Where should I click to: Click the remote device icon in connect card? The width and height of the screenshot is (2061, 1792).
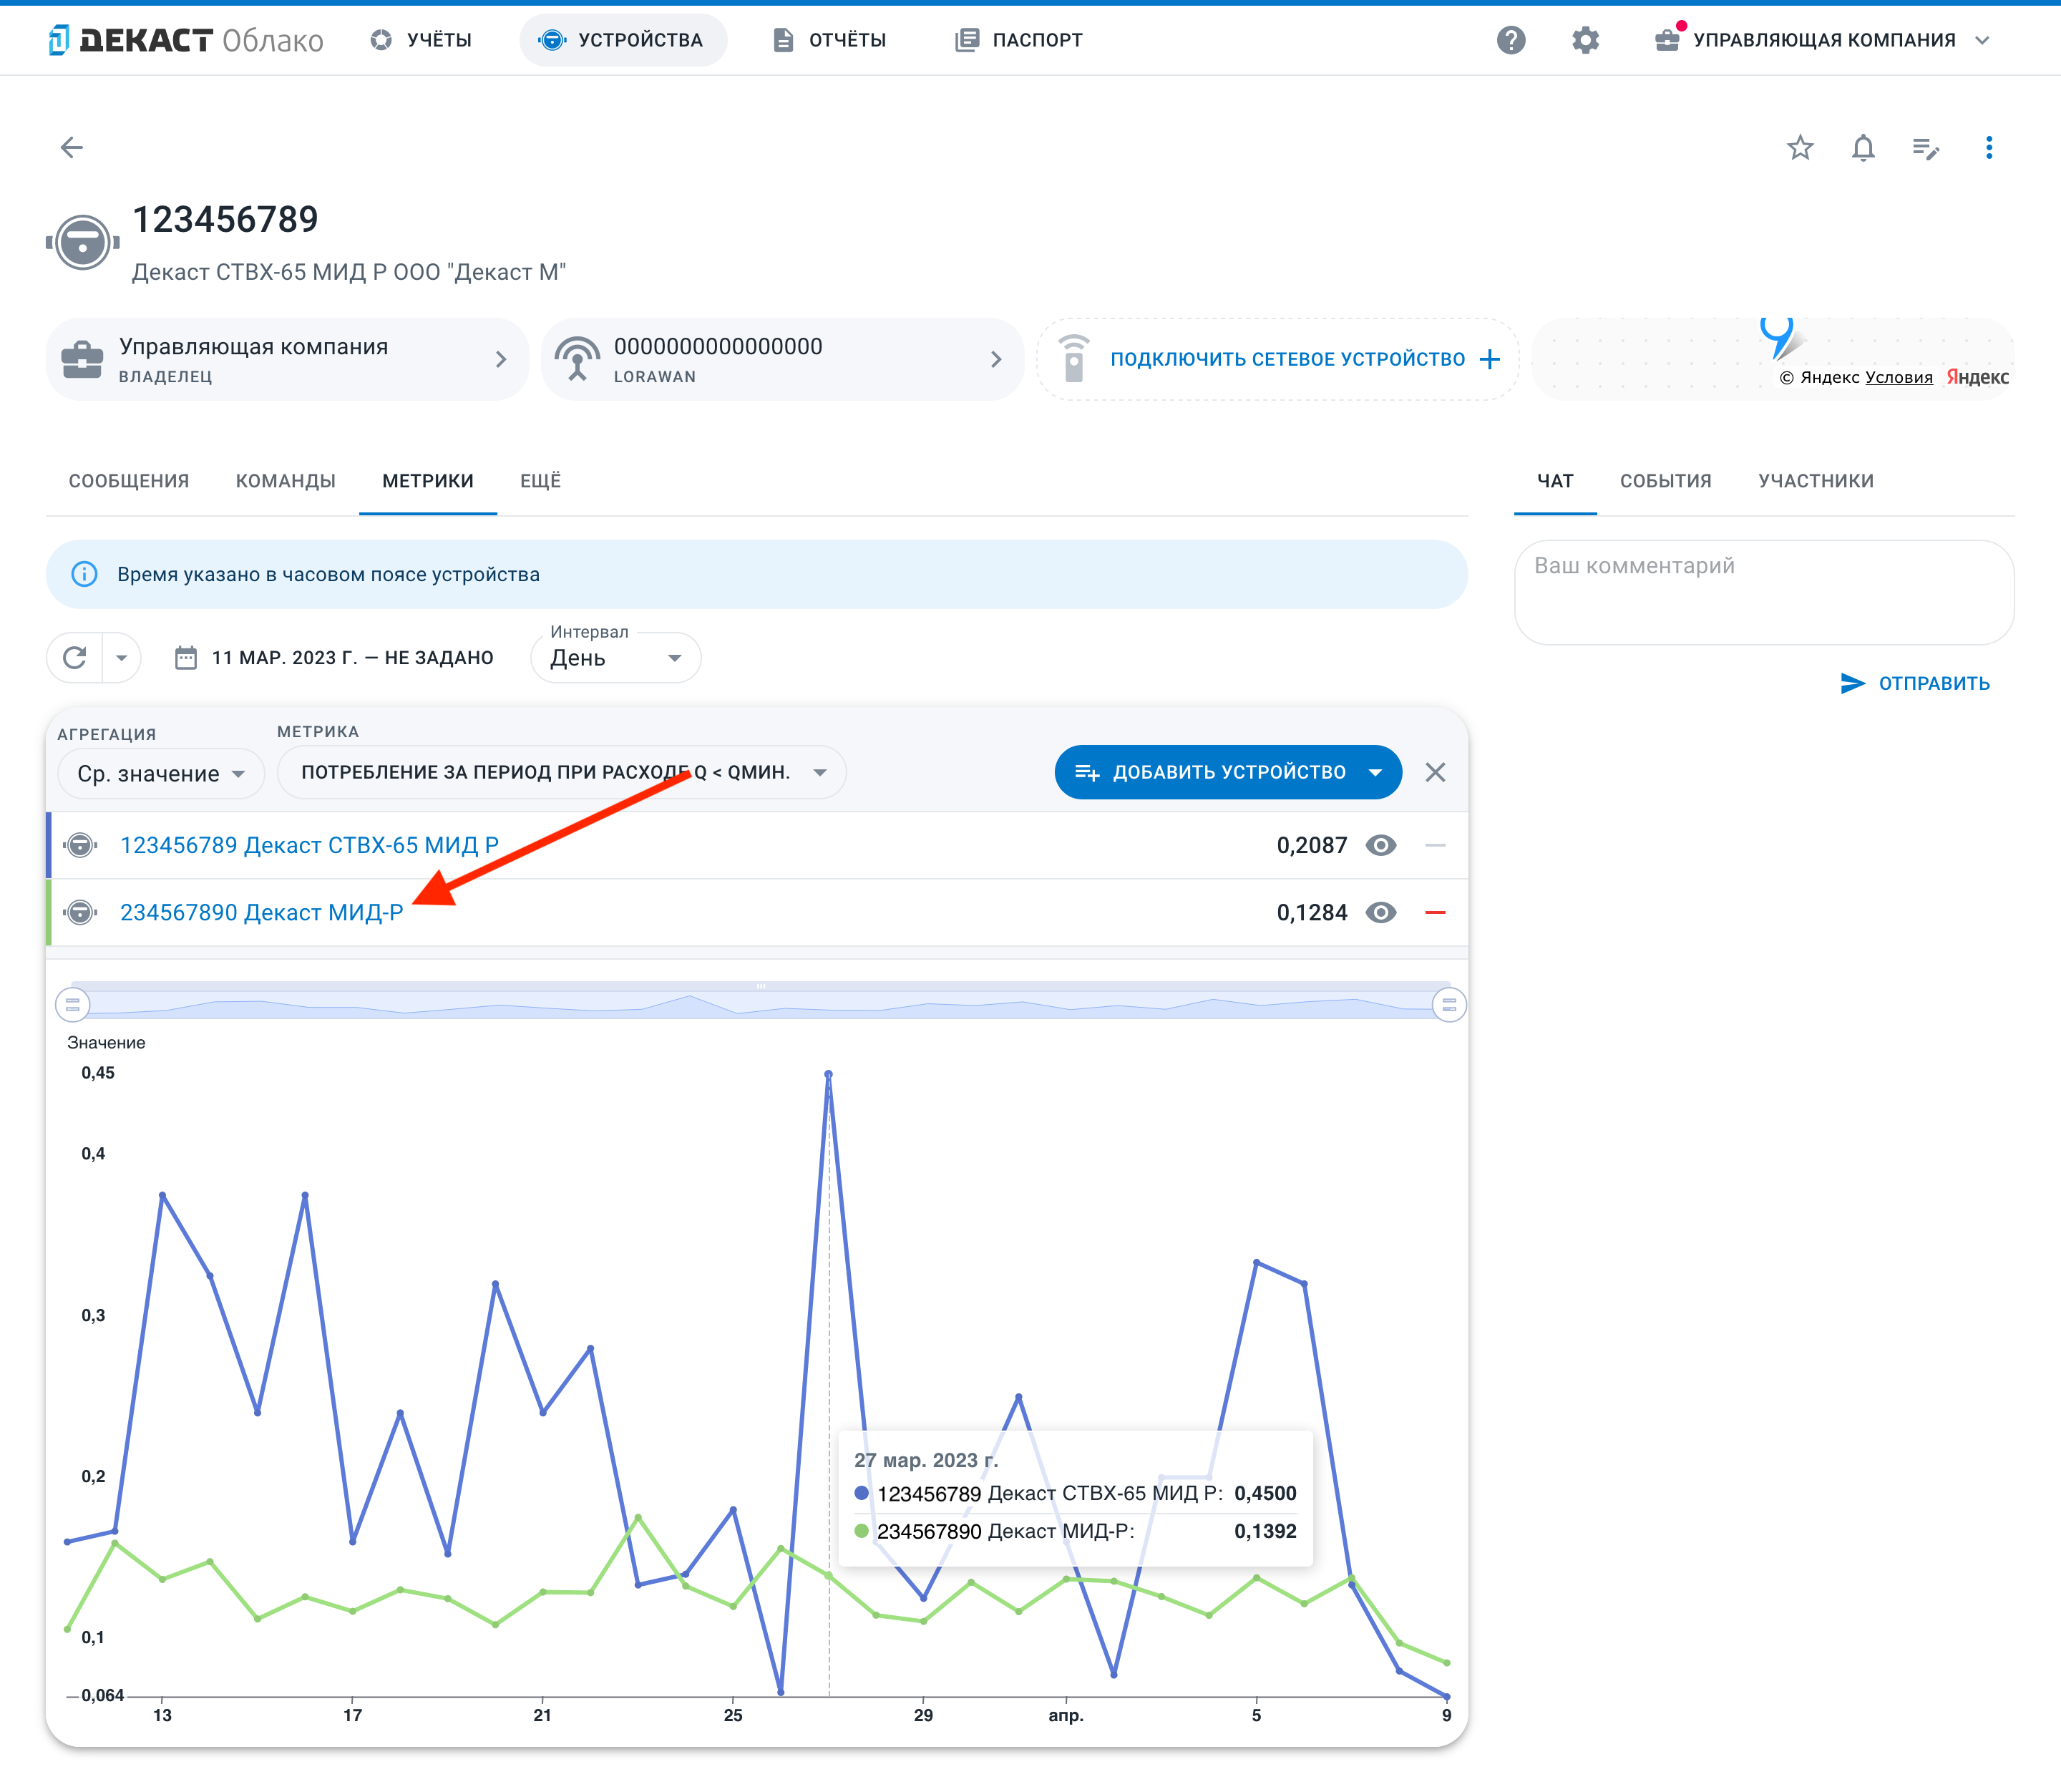pos(1074,359)
